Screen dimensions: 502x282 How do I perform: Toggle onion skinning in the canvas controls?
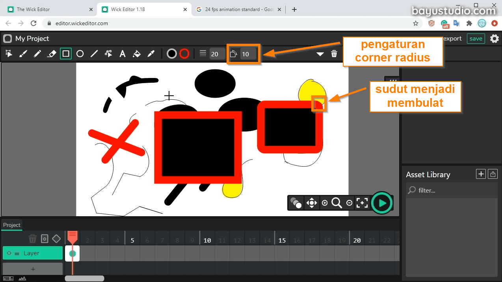pyautogui.click(x=296, y=203)
